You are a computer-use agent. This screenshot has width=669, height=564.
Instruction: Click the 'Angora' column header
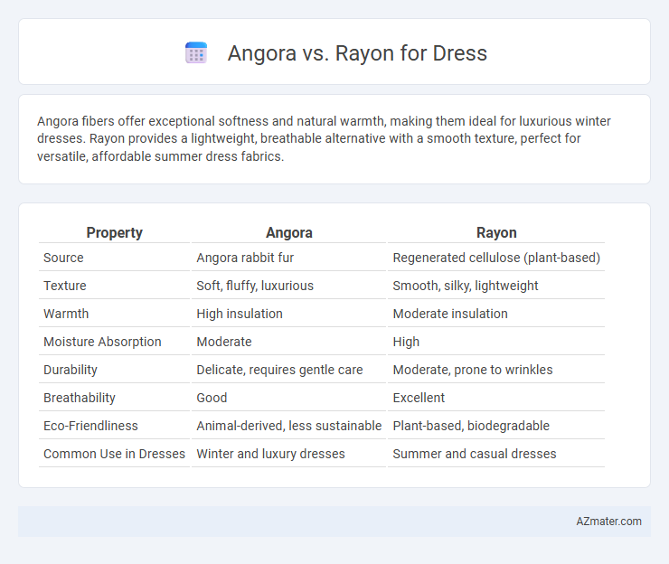coord(289,232)
